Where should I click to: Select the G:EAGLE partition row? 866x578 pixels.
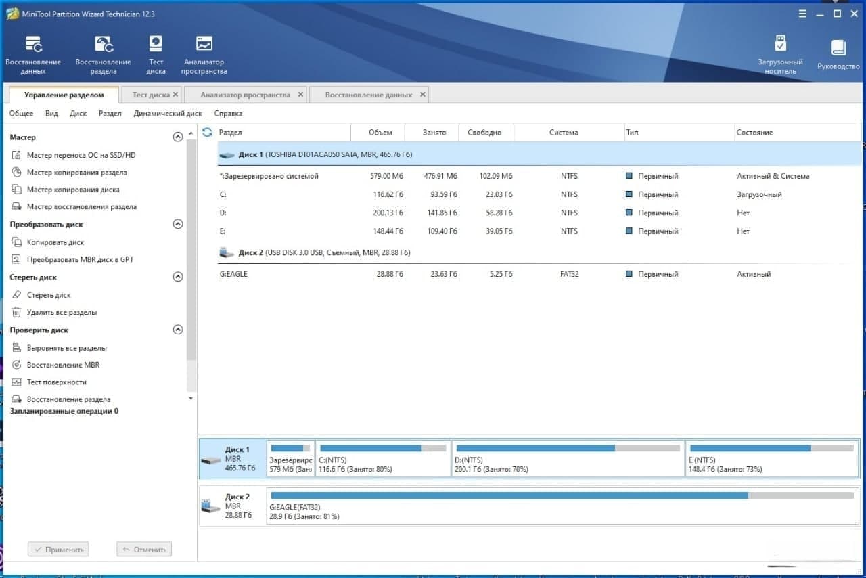(x=540, y=274)
